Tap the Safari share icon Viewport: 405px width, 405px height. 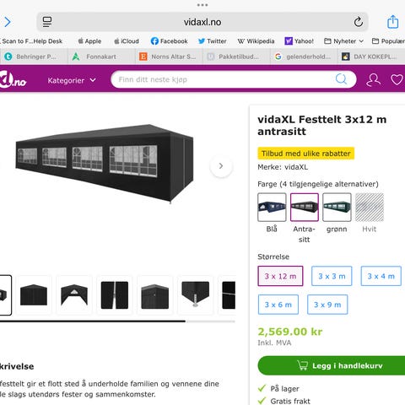coord(392,22)
